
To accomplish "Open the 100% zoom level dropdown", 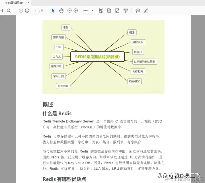I will pos(88,11).
